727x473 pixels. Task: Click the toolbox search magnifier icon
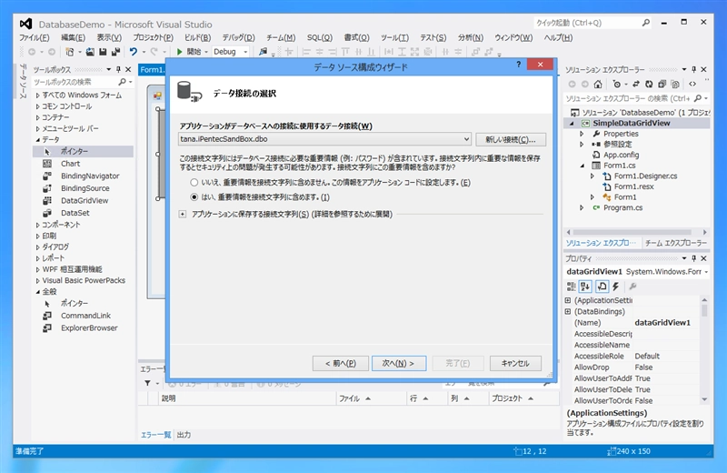(122, 82)
